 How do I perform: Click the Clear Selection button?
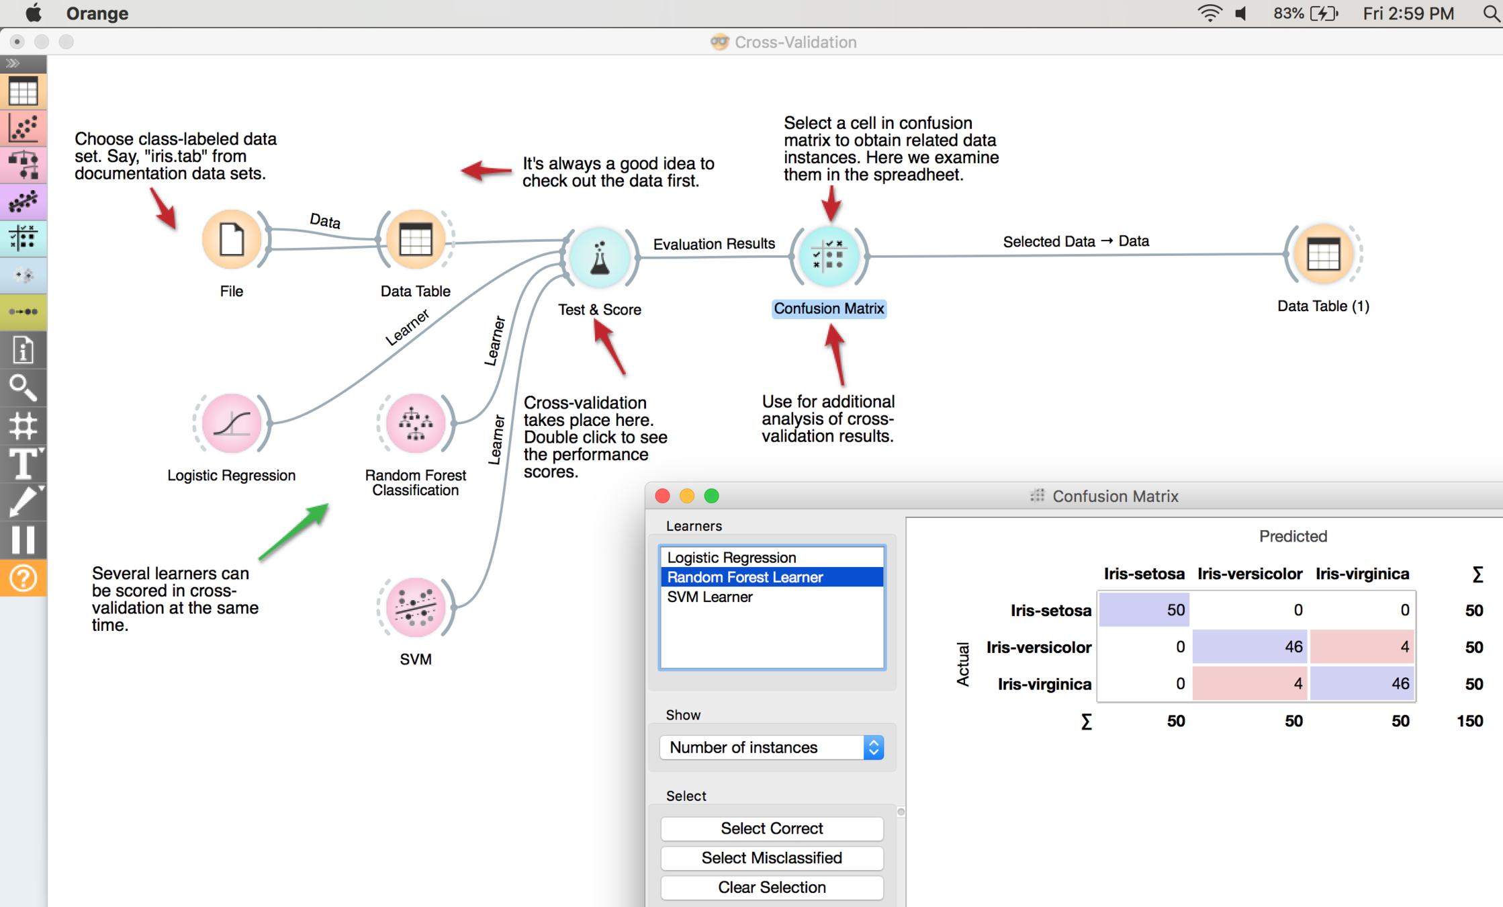pos(772,887)
